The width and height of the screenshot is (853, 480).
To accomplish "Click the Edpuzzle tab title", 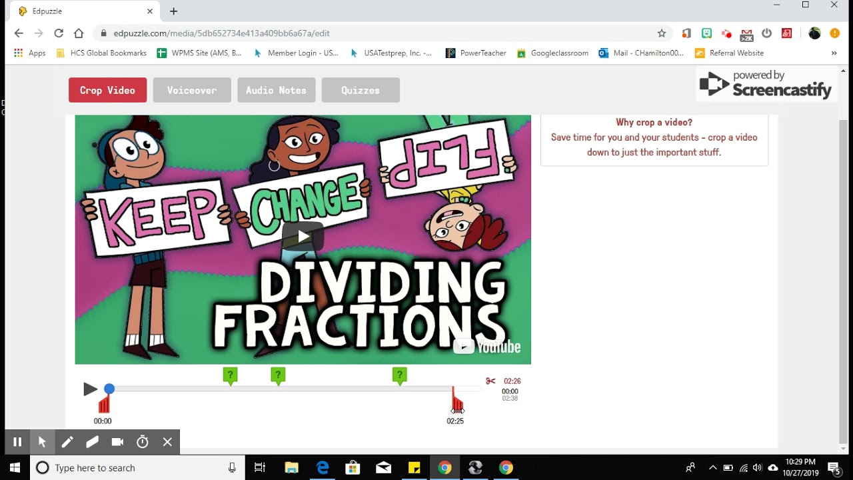I will 46,11.
